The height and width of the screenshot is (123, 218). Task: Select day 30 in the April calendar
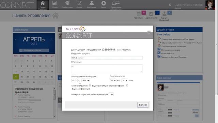33,82
